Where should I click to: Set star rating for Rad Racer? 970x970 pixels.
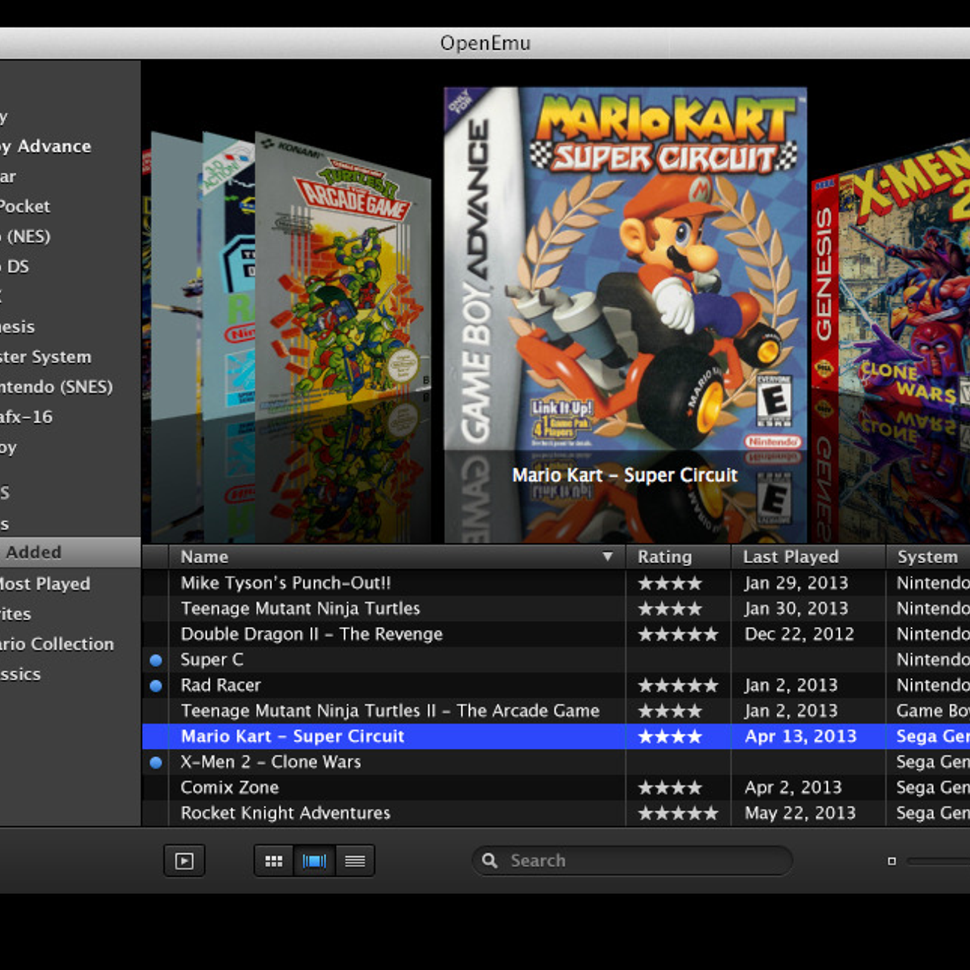[678, 685]
